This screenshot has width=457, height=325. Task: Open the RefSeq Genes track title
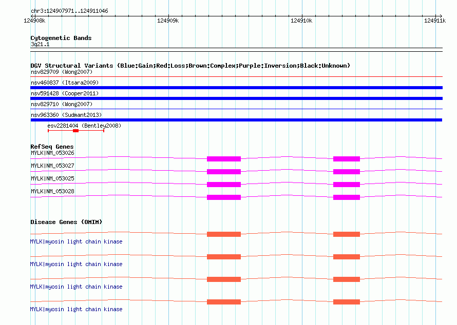click(52, 146)
